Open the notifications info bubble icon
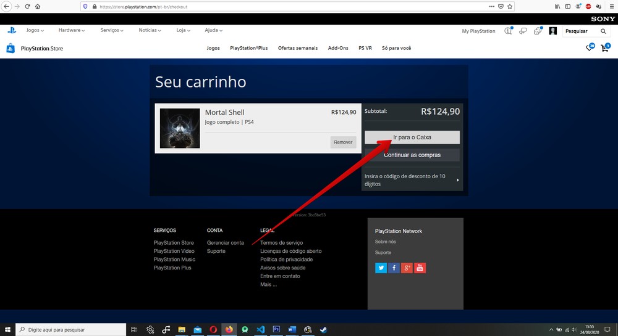The height and width of the screenshot is (336, 618). click(509, 31)
